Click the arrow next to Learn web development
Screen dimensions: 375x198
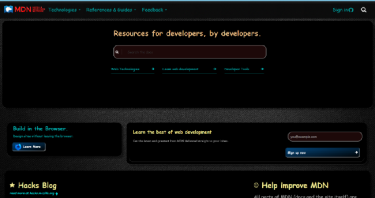(215, 69)
